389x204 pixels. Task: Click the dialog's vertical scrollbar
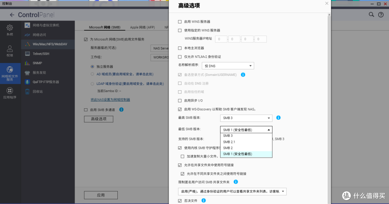329,108
